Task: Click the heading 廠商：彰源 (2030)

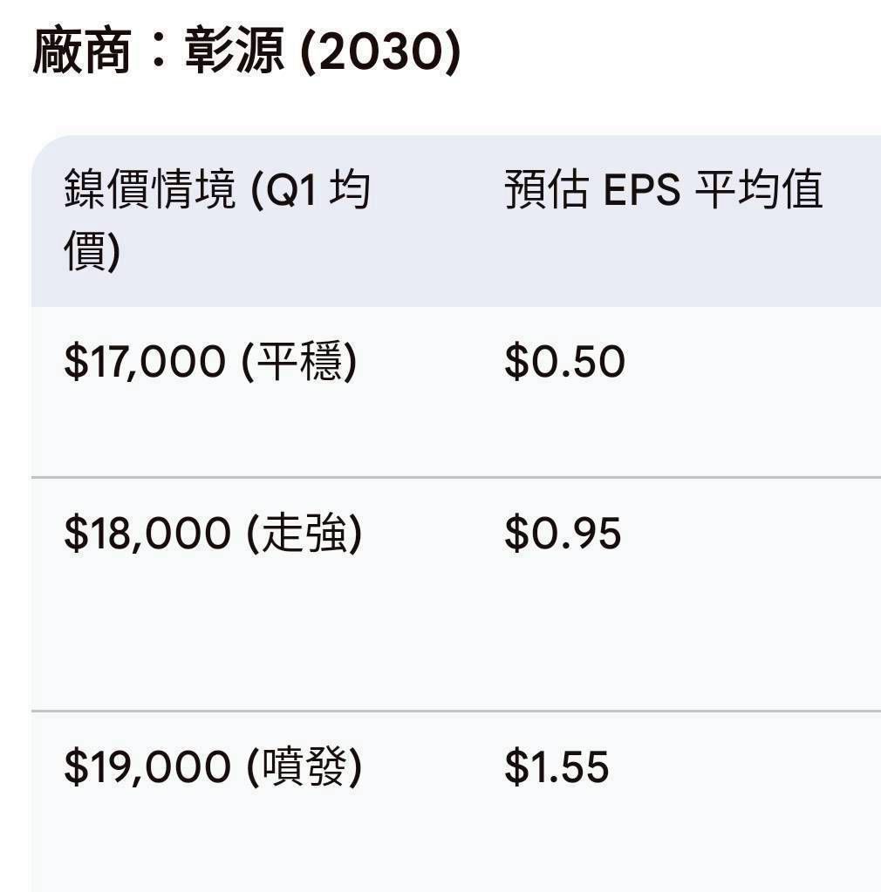Action: tap(246, 52)
